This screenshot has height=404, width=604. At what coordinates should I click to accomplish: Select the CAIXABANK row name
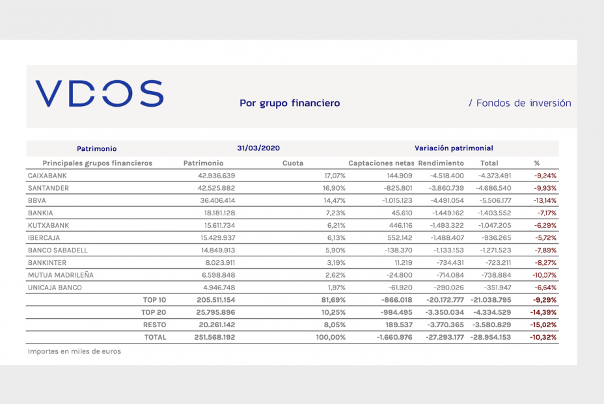tap(48, 176)
